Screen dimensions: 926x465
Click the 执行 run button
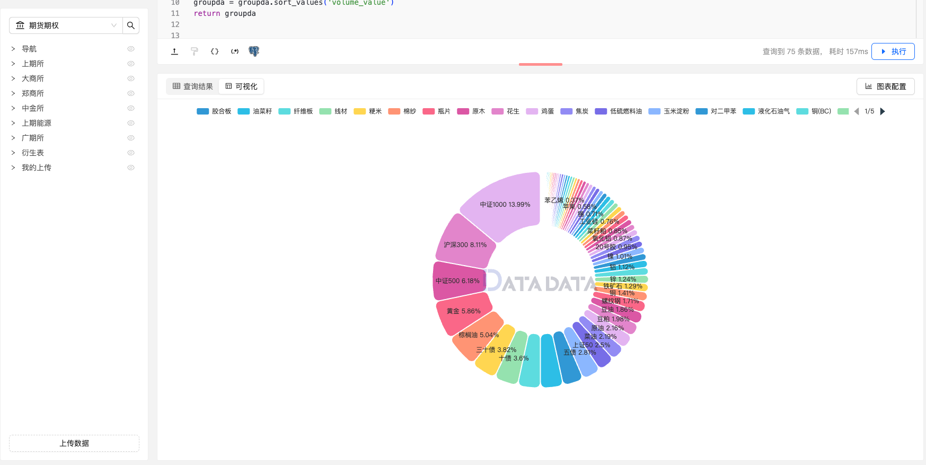point(893,51)
